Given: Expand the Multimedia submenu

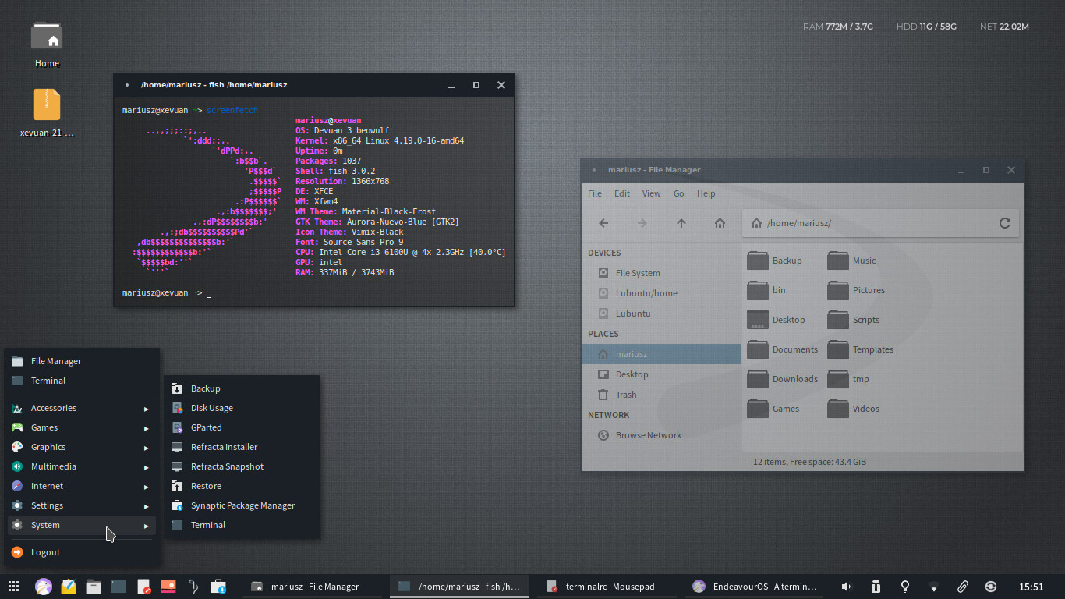Looking at the screenshot, I should pos(82,466).
